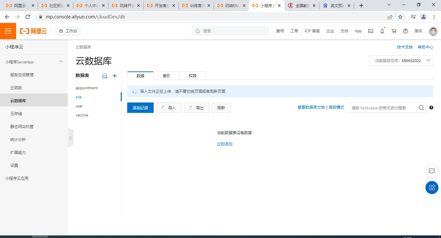Switch to the 数据 tab

click(x=140, y=76)
